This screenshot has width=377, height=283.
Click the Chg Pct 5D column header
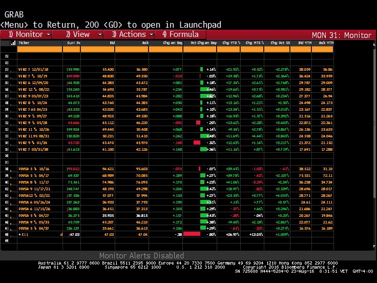point(280,43)
